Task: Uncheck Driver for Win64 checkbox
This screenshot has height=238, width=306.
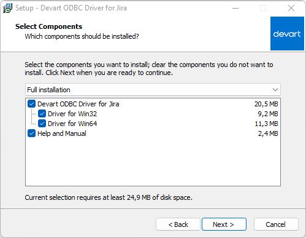Action: click(42, 124)
